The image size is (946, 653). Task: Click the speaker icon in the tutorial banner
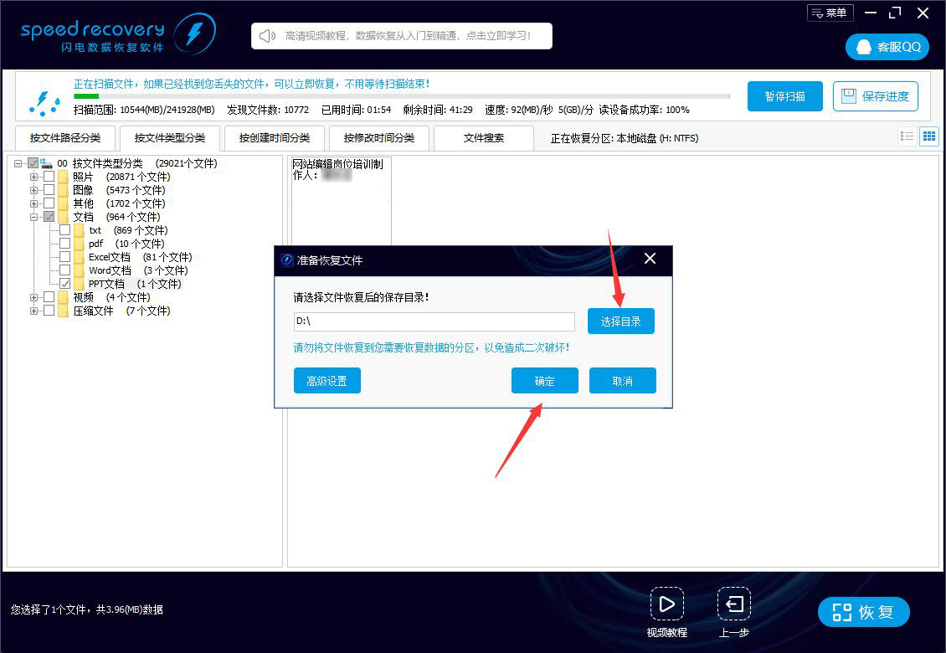point(266,35)
